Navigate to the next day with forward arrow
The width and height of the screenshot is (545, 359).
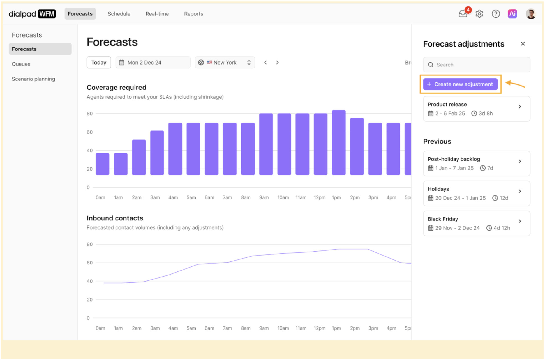(277, 62)
